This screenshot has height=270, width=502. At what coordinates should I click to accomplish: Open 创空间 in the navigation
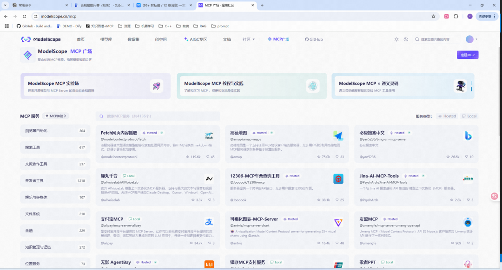(161, 39)
